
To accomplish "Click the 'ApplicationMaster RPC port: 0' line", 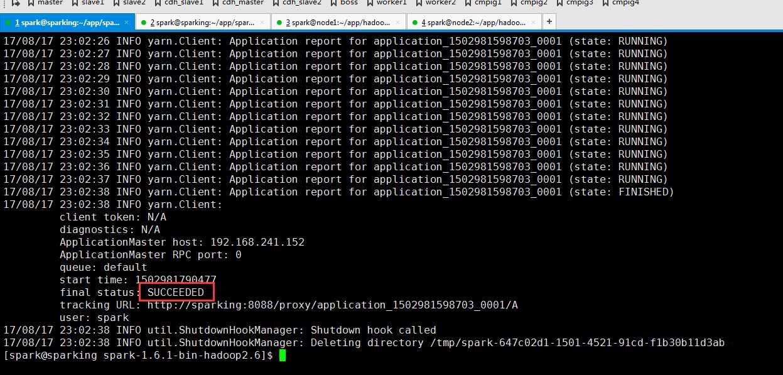I will [x=151, y=255].
